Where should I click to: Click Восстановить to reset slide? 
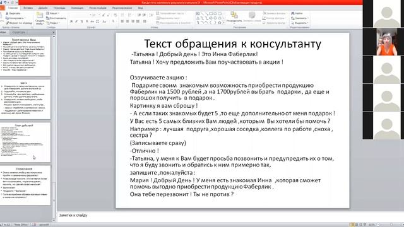click(x=56, y=18)
